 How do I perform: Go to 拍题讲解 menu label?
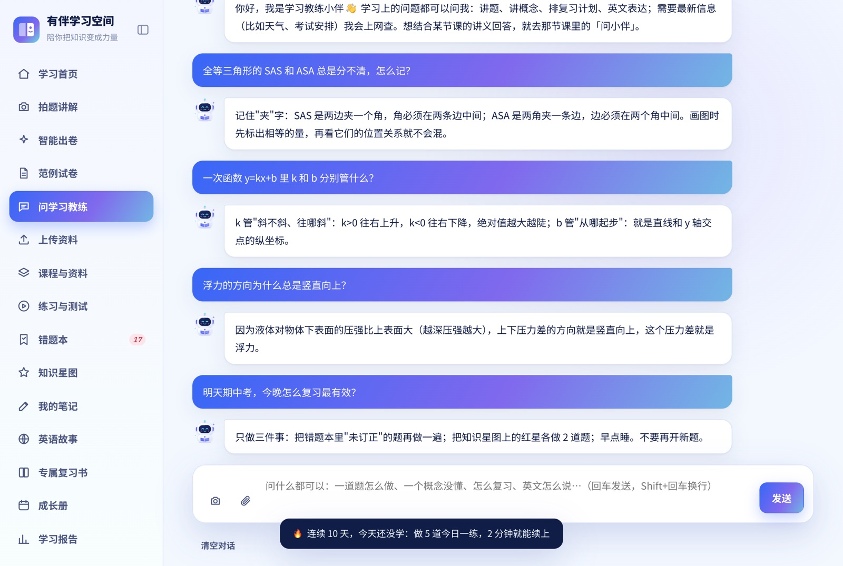click(x=58, y=107)
